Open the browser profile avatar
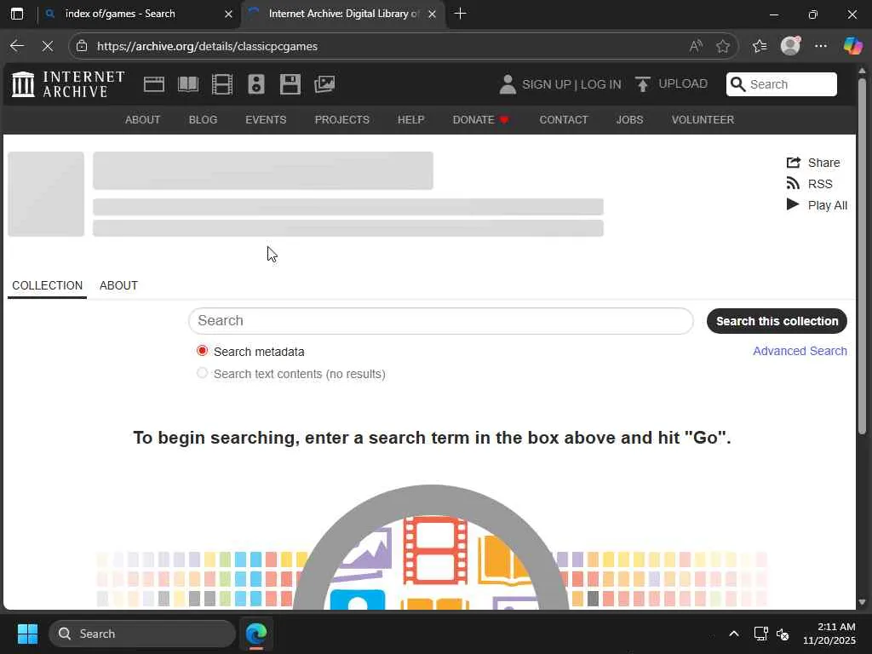This screenshot has width=872, height=654. pos(790,46)
